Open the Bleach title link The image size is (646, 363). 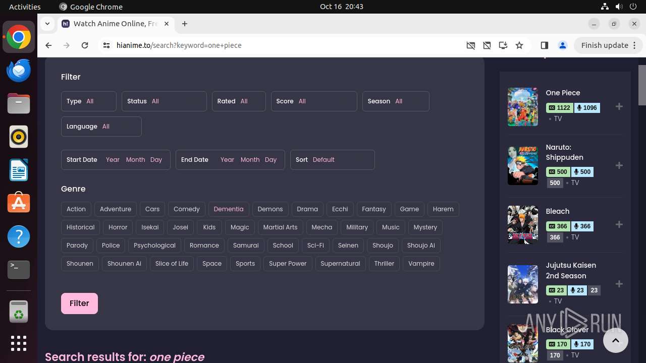[557, 211]
